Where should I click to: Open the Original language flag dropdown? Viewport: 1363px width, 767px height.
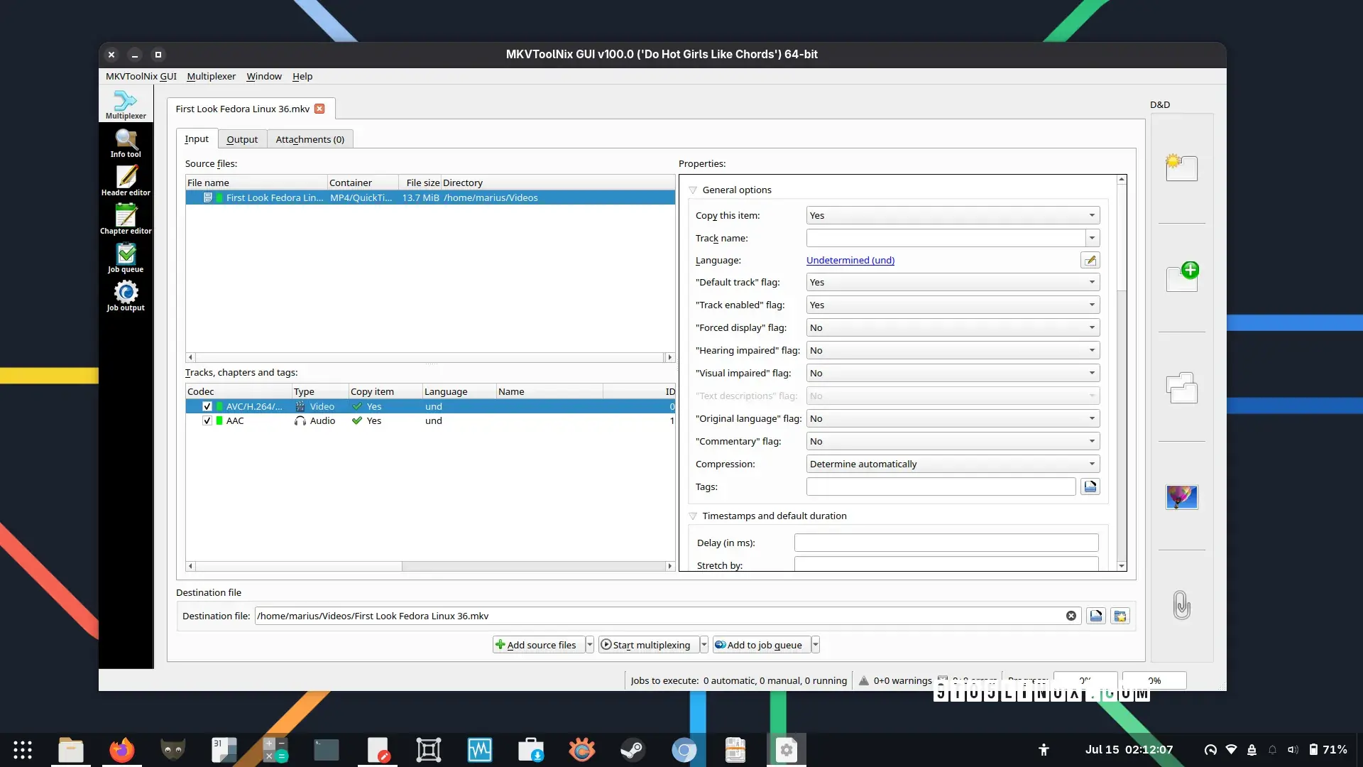click(x=953, y=418)
